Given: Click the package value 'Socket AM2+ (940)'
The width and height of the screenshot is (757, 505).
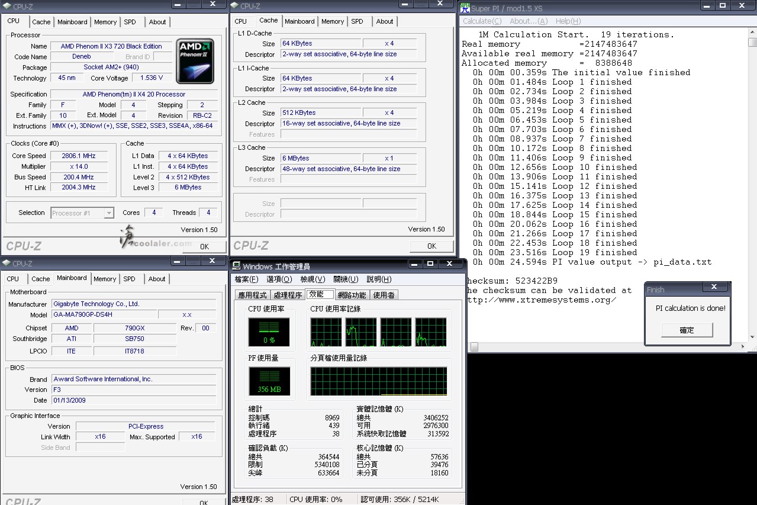Looking at the screenshot, I should tap(111, 67).
